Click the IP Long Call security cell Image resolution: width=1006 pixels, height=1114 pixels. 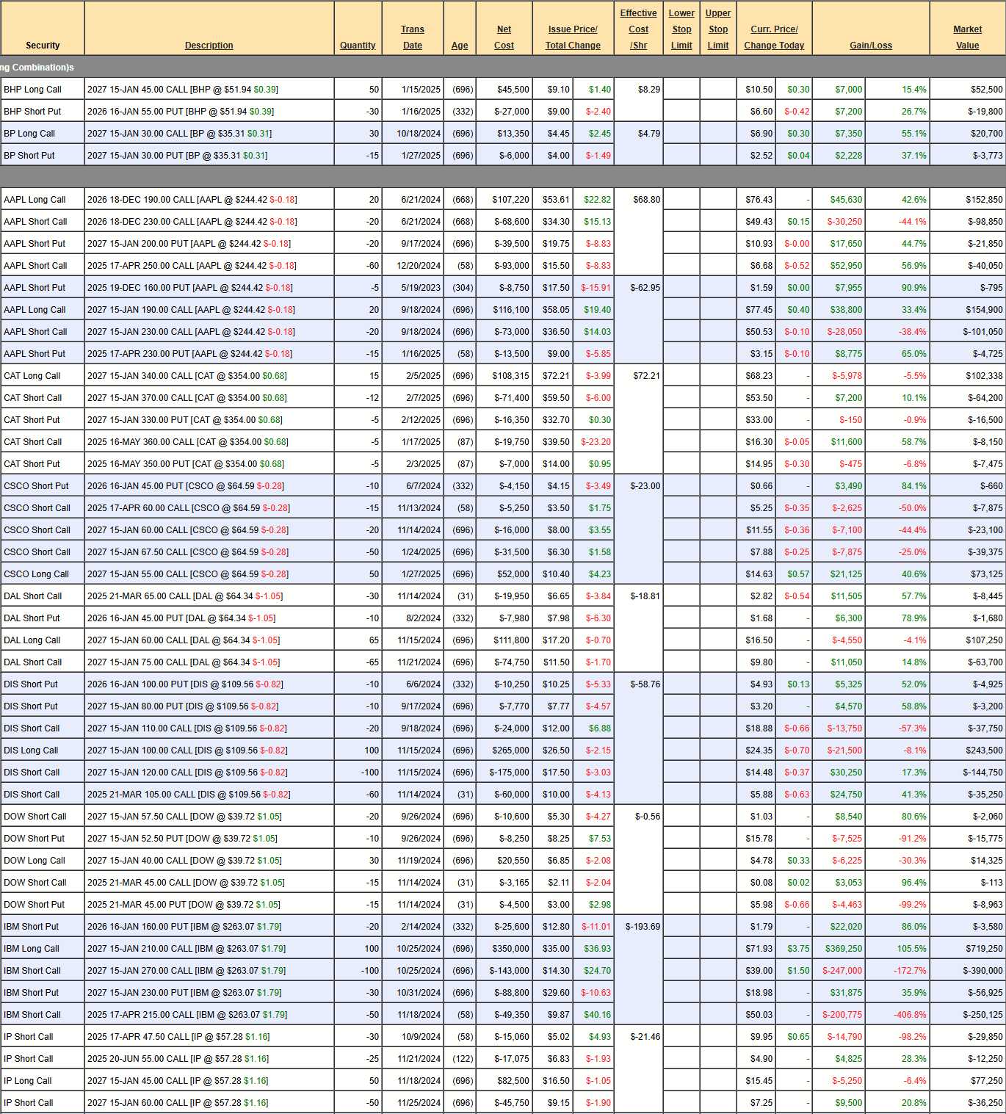pos(42,1081)
